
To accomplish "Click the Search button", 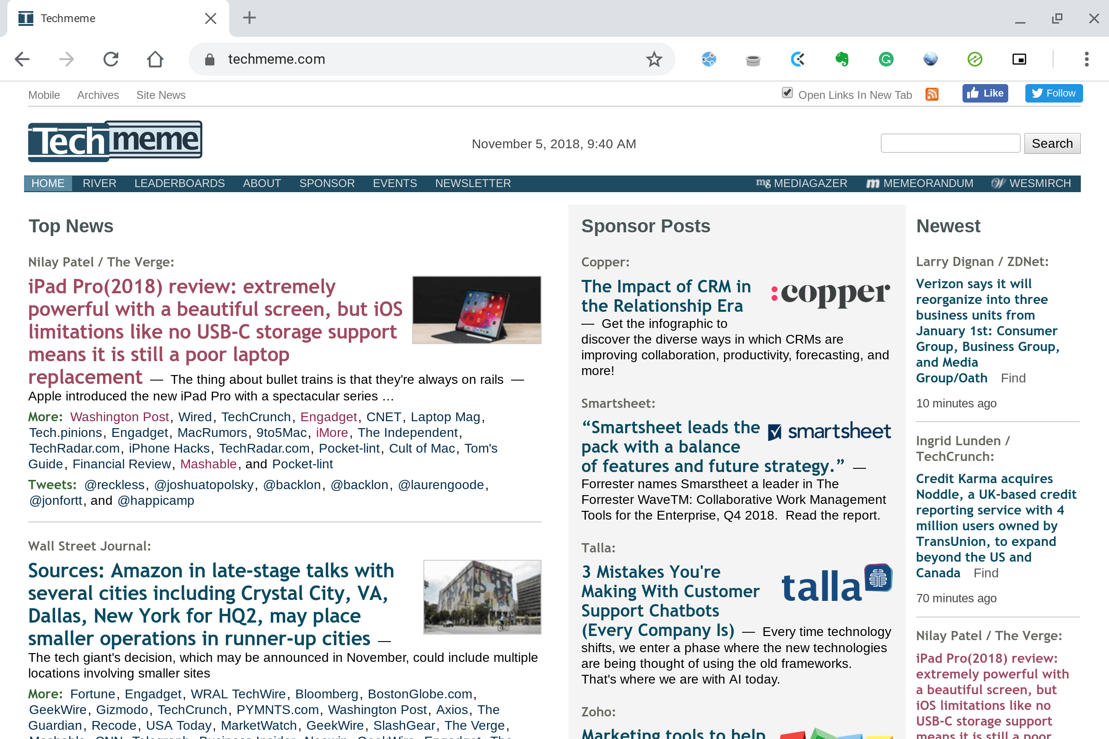I will pyautogui.click(x=1052, y=143).
